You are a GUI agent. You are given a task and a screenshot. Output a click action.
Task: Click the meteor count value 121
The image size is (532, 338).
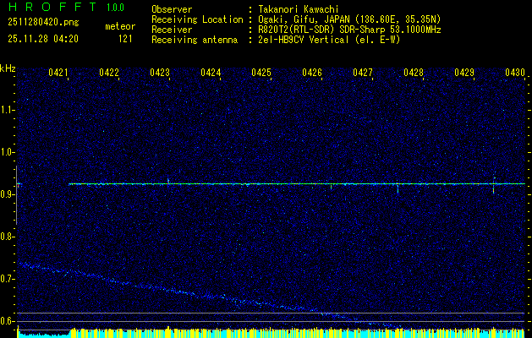coord(125,39)
